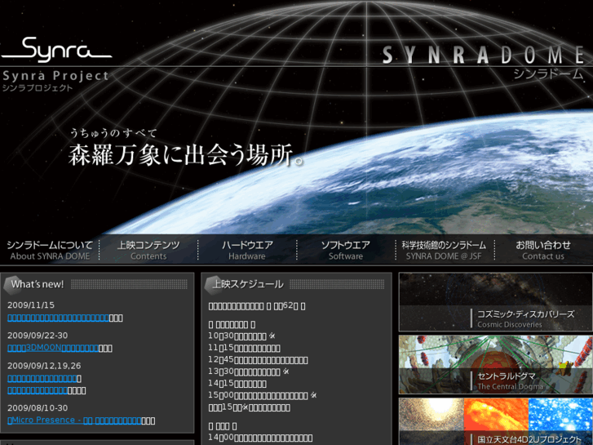Click the 上映スケジュール panel heading
Image resolution: width=593 pixels, height=445 pixels.
(248, 284)
